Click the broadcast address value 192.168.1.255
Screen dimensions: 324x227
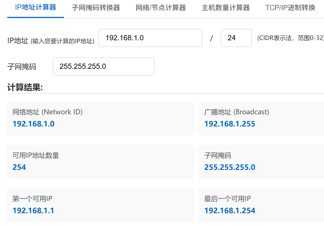click(x=230, y=124)
